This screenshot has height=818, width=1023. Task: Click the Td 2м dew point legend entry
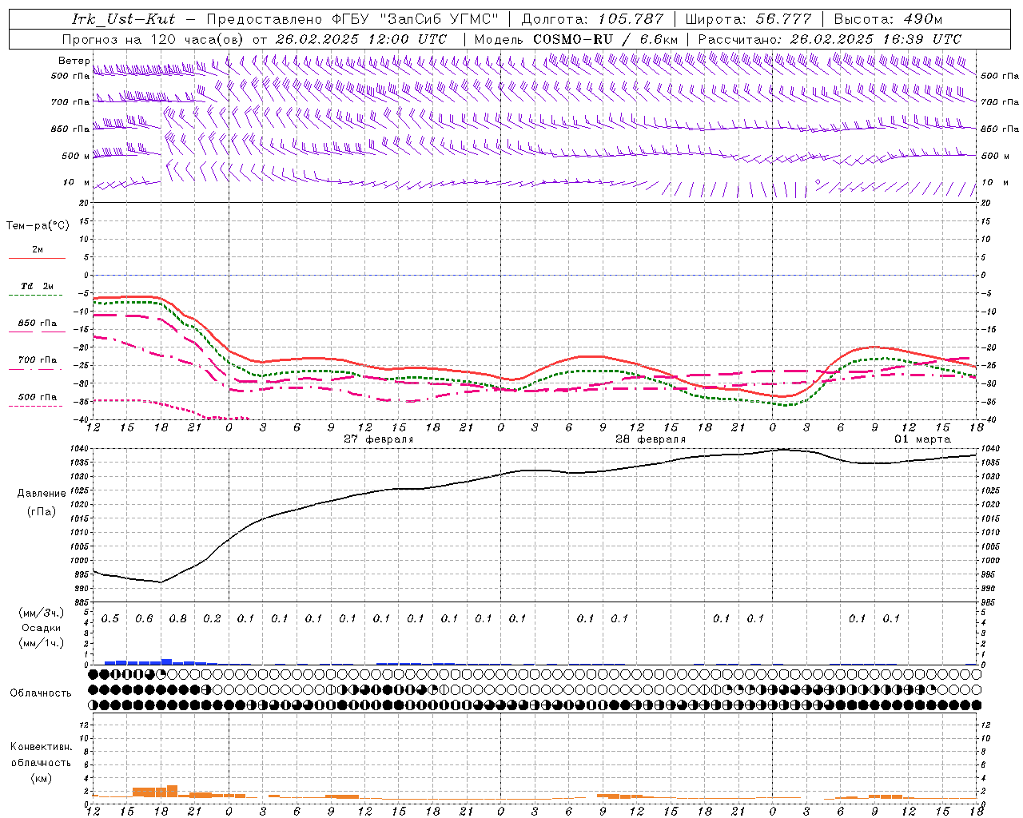tap(37, 286)
